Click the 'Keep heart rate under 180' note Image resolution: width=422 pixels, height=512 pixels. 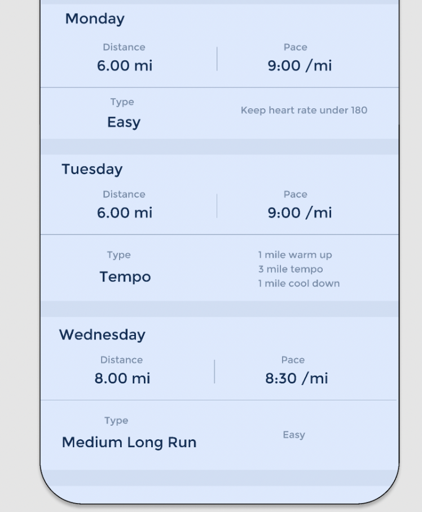pyautogui.click(x=304, y=110)
